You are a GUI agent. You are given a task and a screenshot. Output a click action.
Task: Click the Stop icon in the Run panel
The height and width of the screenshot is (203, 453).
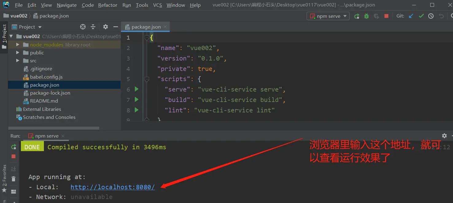[x=14, y=156]
